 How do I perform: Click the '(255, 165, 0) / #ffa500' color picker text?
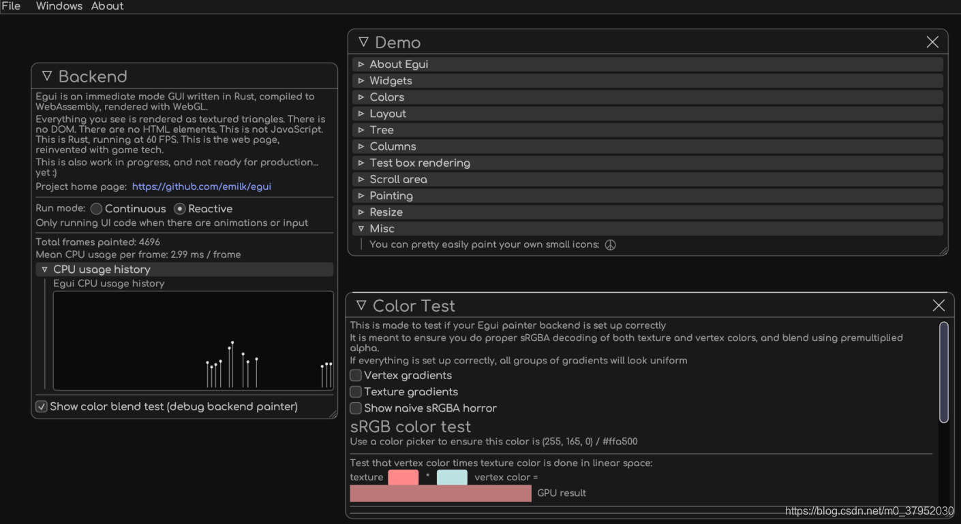point(590,441)
